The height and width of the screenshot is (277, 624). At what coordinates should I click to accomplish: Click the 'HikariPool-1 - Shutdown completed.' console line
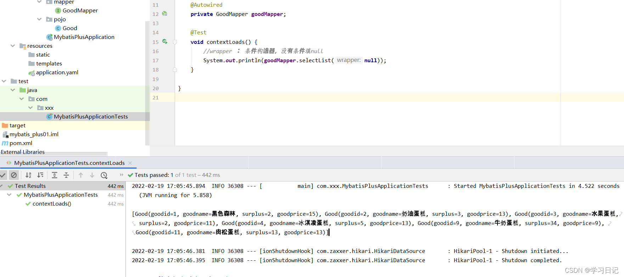click(508, 260)
